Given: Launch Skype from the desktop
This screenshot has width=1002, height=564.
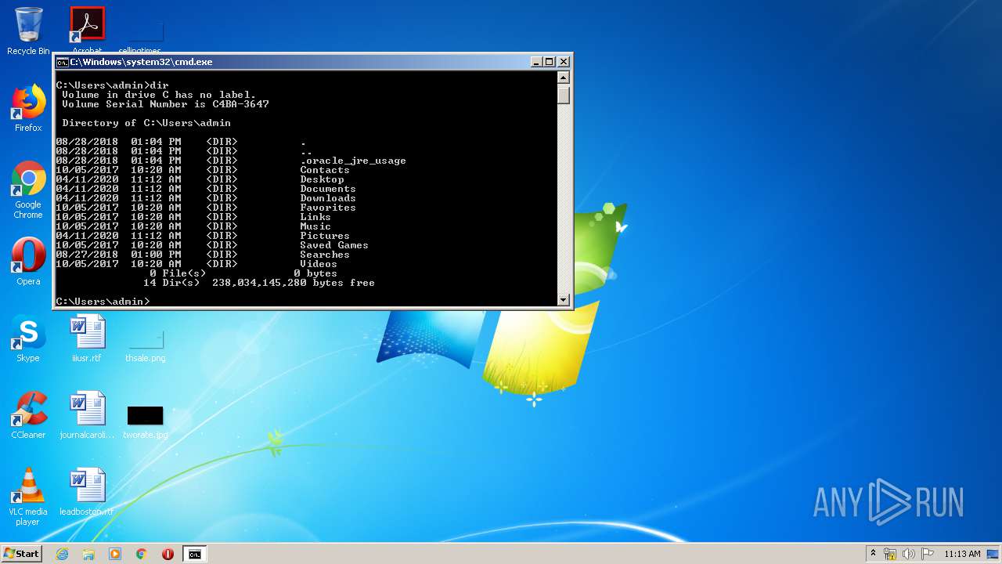Looking at the screenshot, I should pos(28,338).
